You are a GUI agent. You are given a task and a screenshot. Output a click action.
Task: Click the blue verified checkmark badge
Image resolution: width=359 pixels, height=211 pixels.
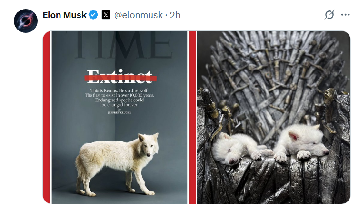point(93,15)
